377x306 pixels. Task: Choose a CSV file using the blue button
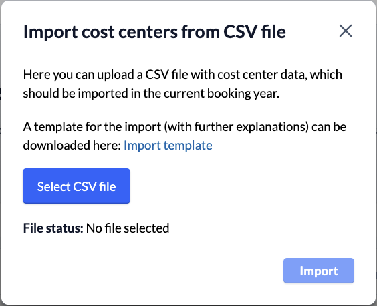(x=76, y=186)
